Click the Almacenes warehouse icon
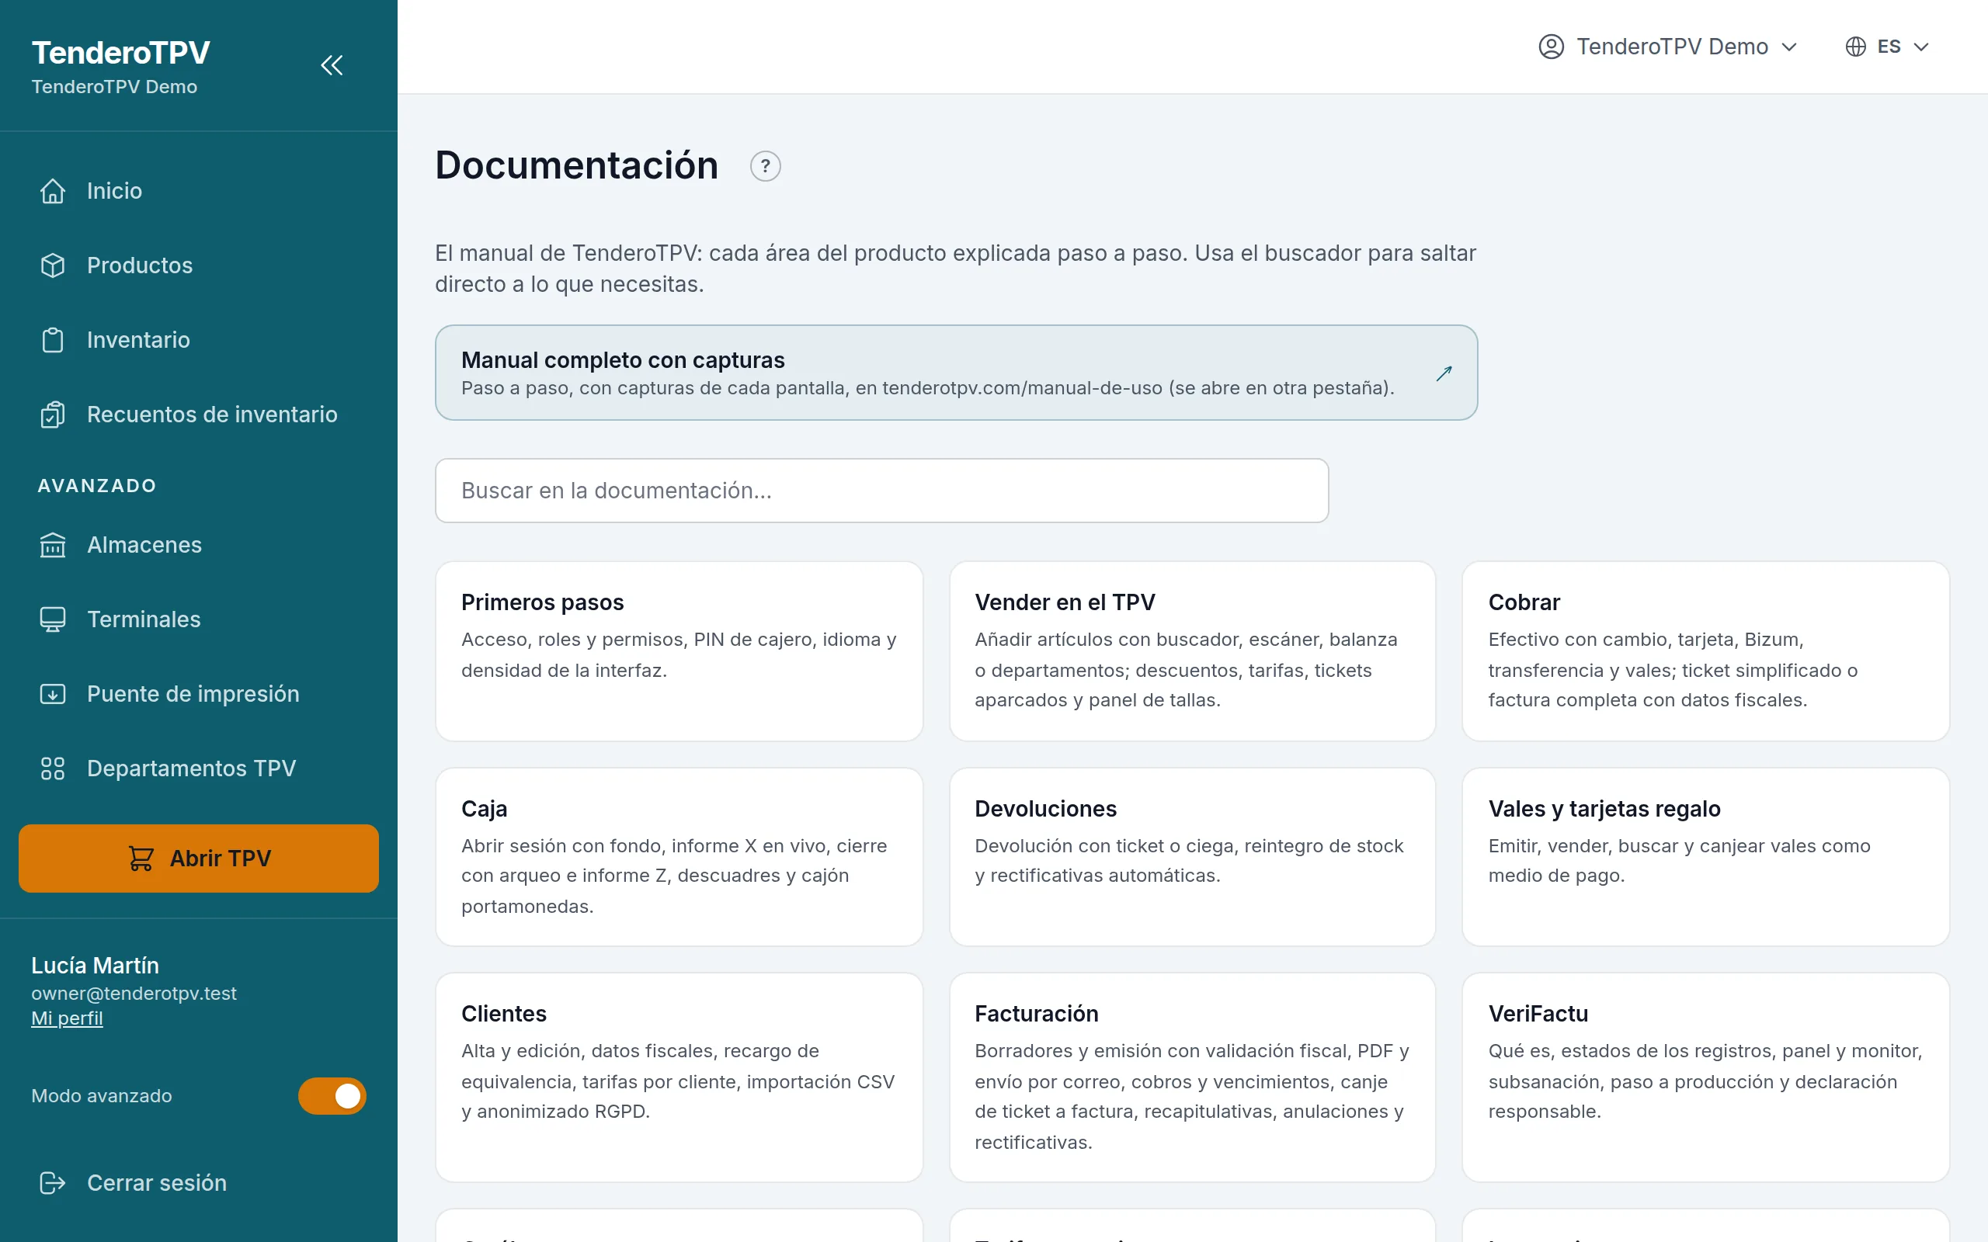 click(x=53, y=545)
